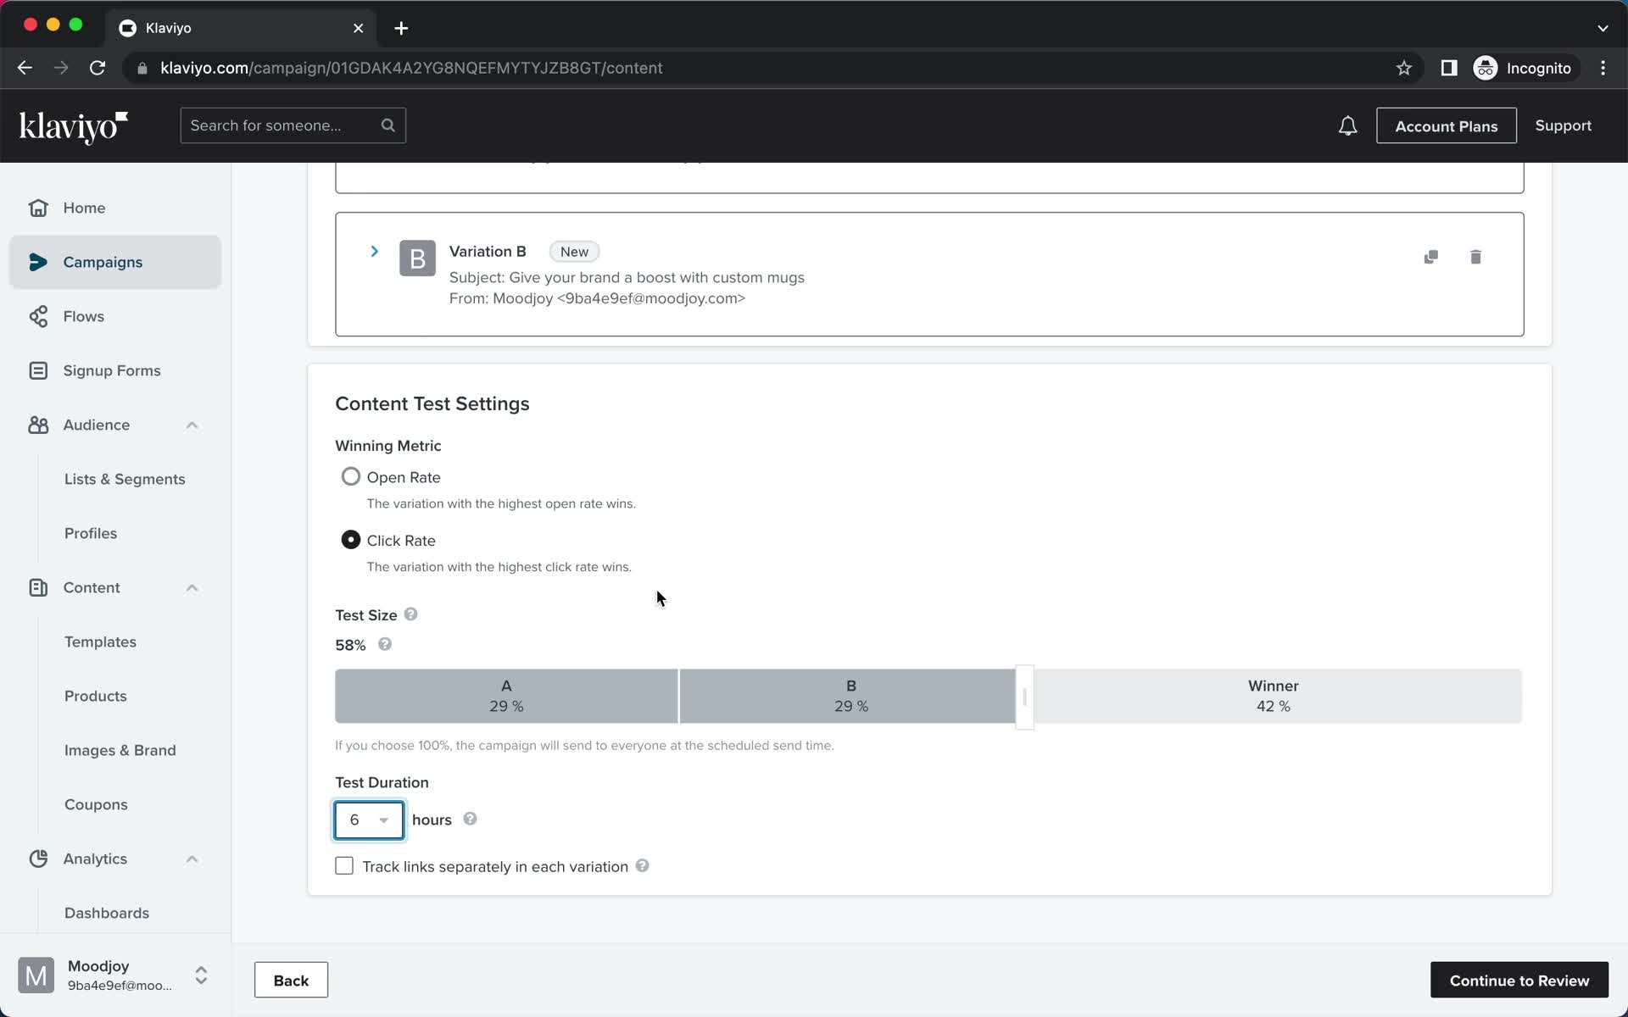Click the Home sidebar icon
This screenshot has width=1628, height=1017.
[37, 208]
